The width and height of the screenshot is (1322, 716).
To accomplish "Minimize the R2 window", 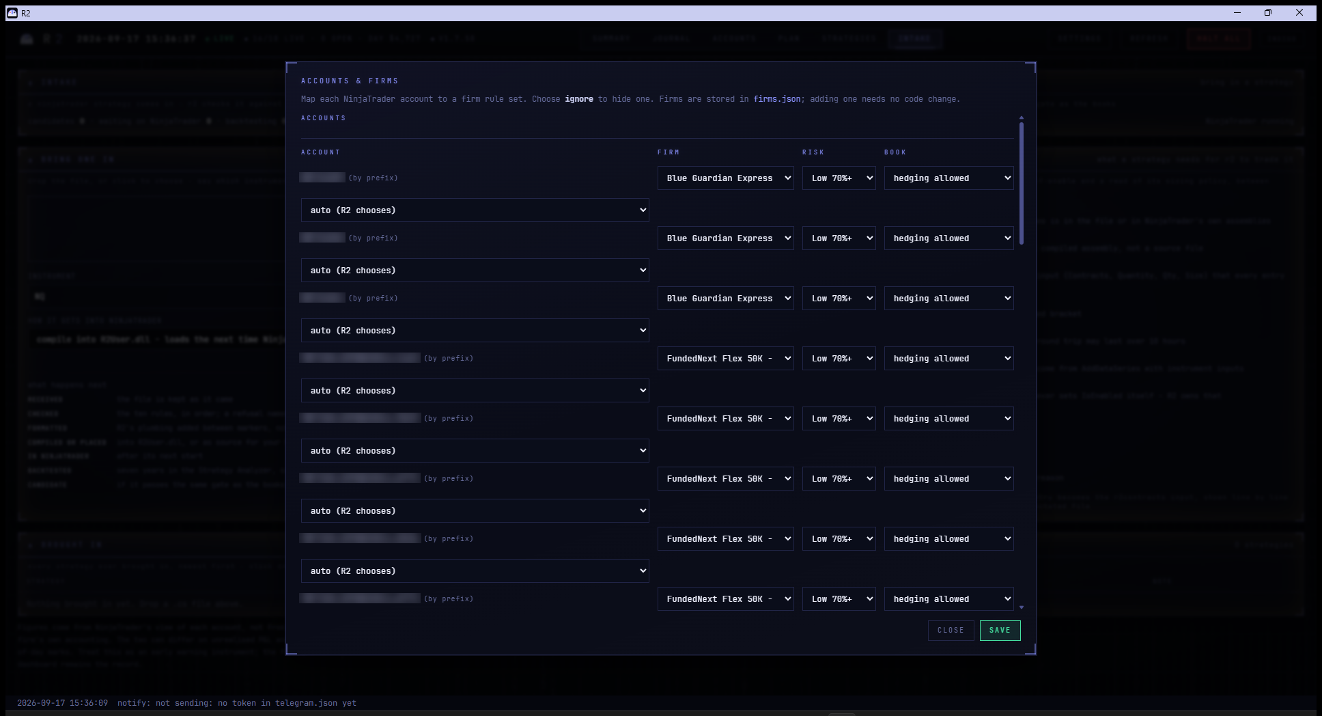I will (1237, 12).
